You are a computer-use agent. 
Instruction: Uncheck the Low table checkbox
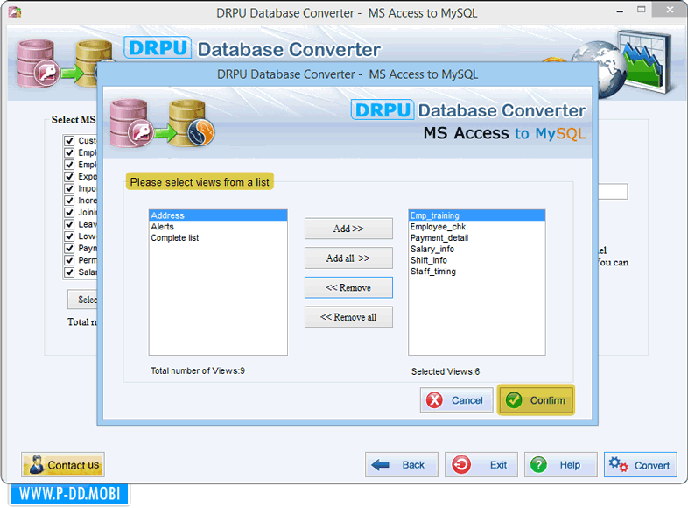(x=69, y=236)
